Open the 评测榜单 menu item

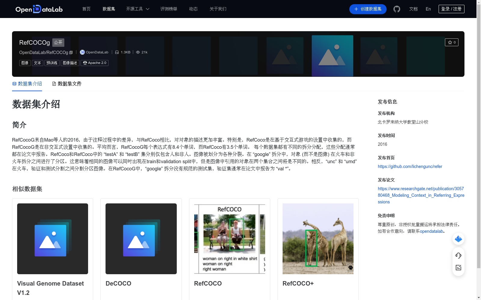169,9
